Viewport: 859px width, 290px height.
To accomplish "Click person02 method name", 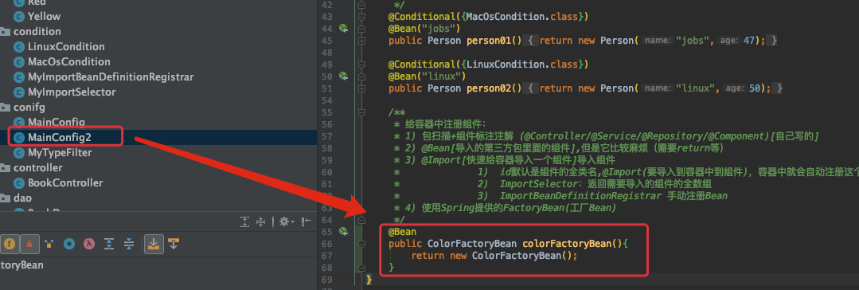I will 488,88.
